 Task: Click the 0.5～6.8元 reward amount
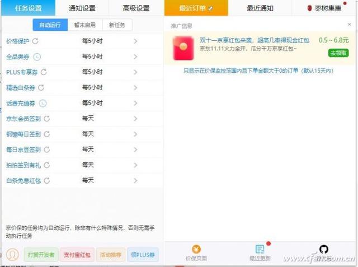pos(334,40)
